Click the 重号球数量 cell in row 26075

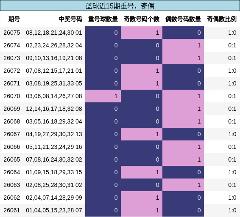(103, 33)
